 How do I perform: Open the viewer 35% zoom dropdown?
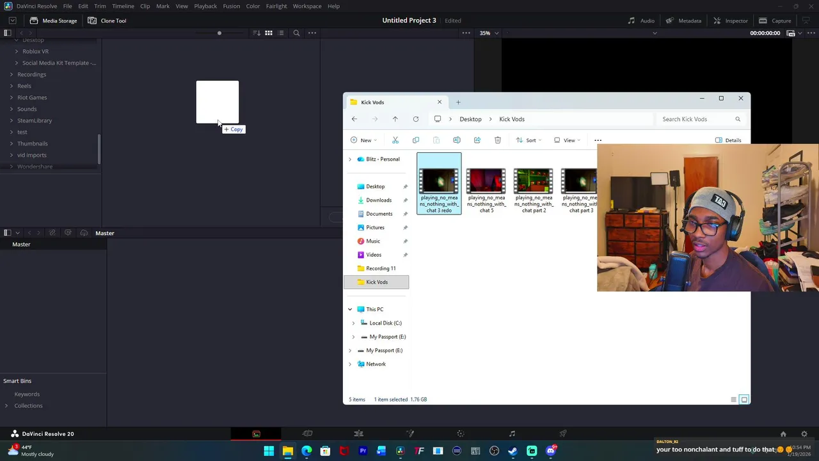pyautogui.click(x=489, y=33)
